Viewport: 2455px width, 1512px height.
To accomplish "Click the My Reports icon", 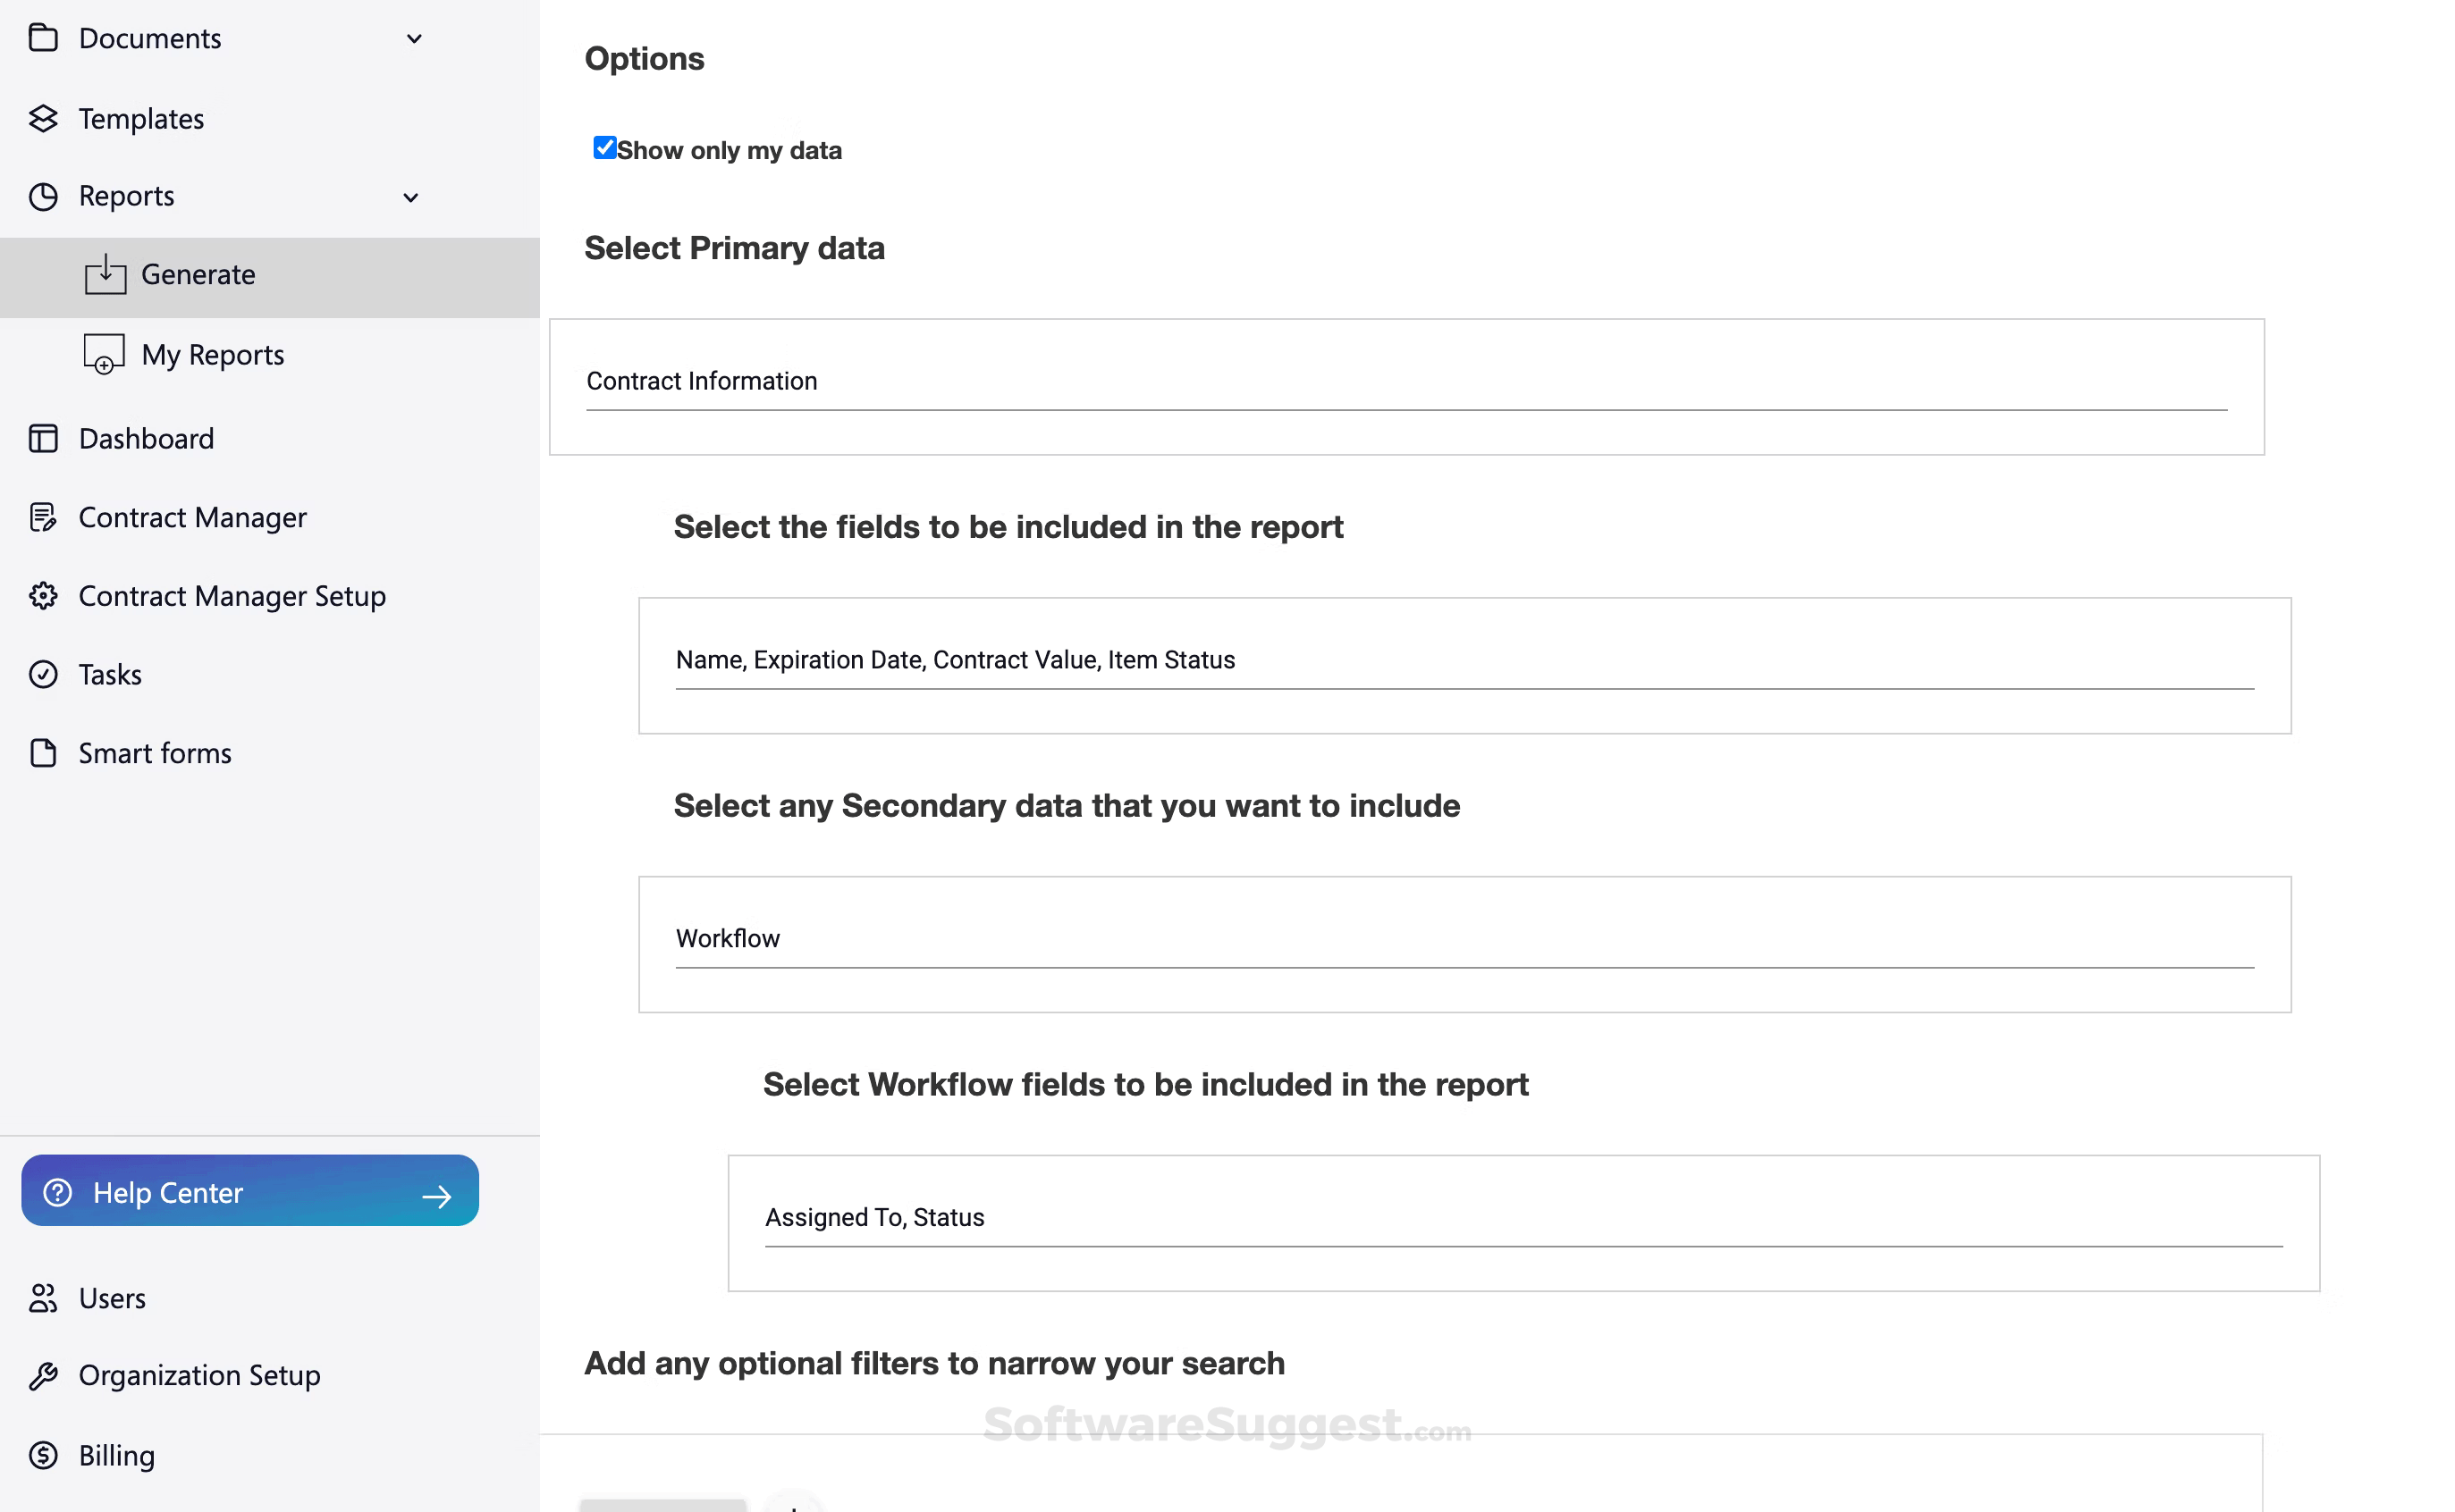I will click(104, 354).
